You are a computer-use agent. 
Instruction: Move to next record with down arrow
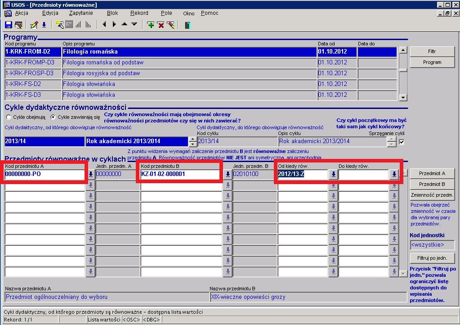click(134, 25)
